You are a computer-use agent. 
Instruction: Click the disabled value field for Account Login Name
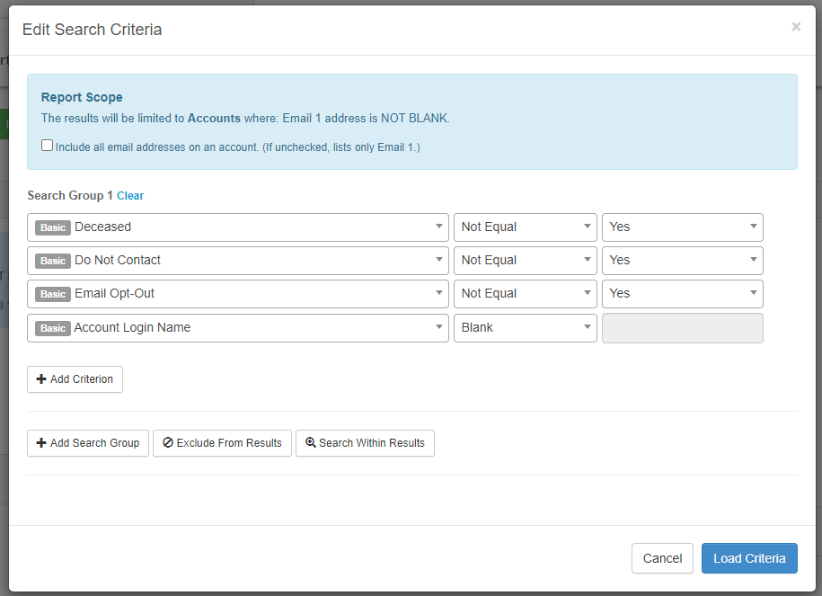(x=683, y=328)
